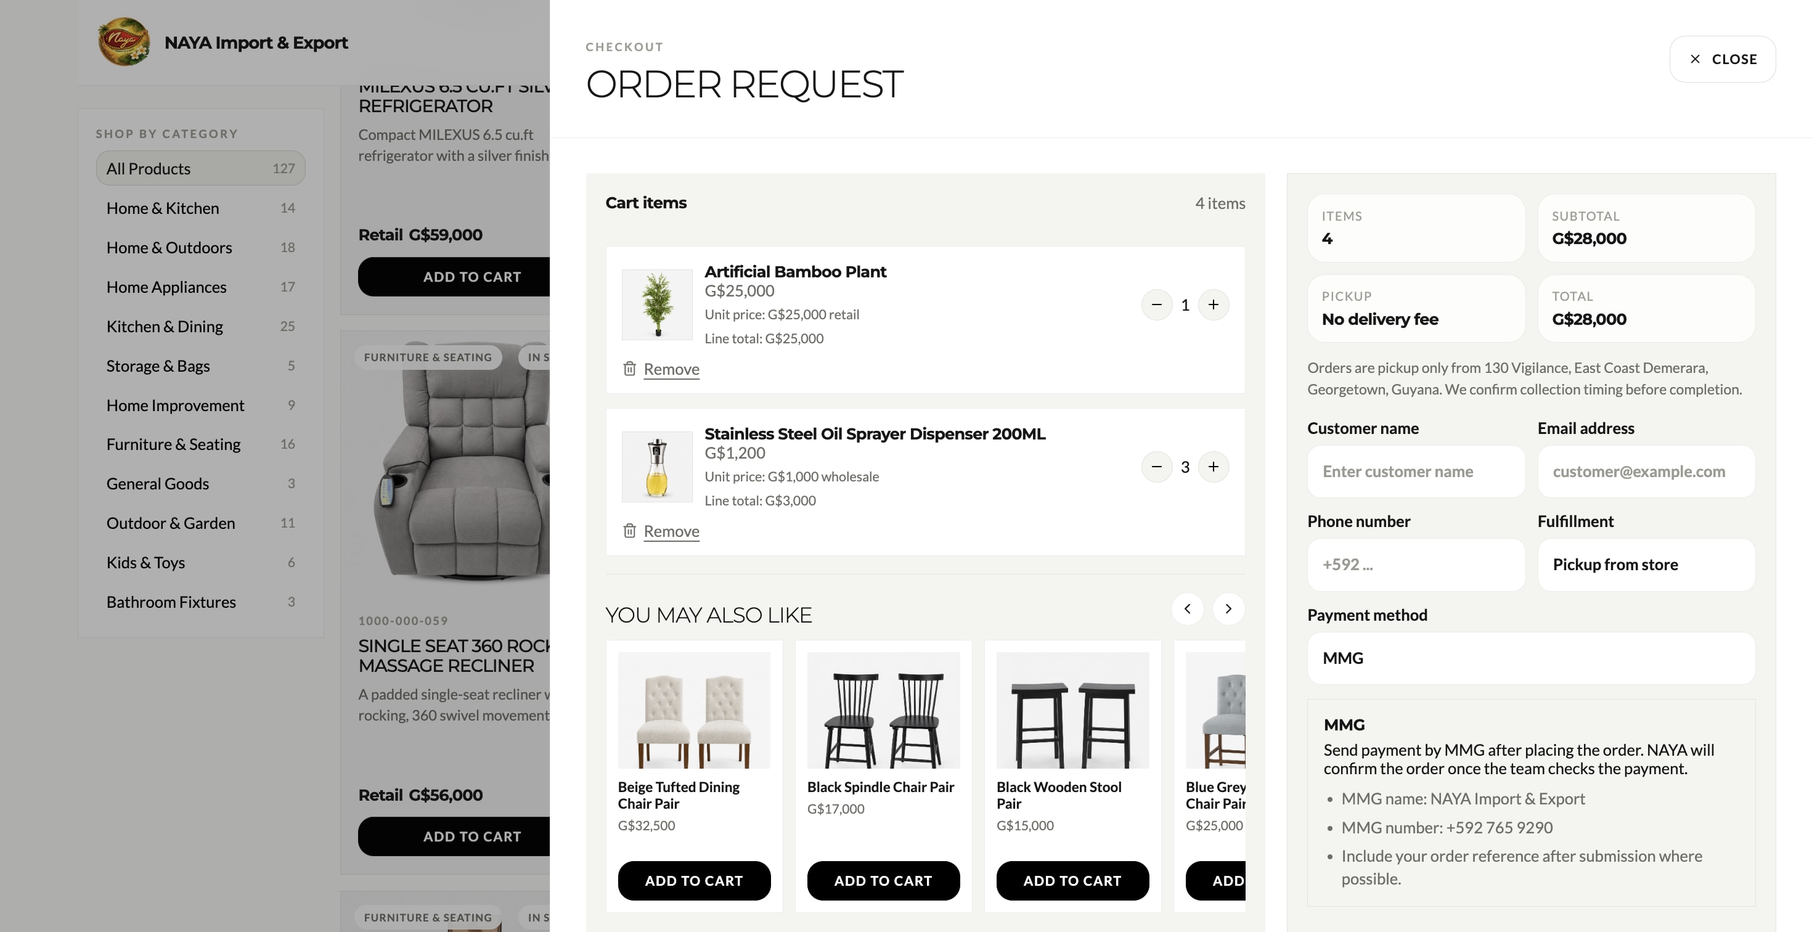Click the NAYA logo image
This screenshot has height=932, width=1812.
click(x=124, y=42)
